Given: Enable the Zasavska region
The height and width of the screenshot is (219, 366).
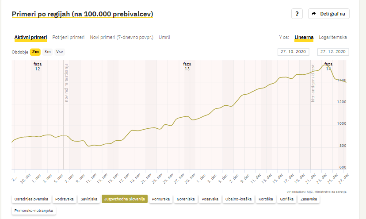Looking at the screenshot, I should click(x=309, y=199).
